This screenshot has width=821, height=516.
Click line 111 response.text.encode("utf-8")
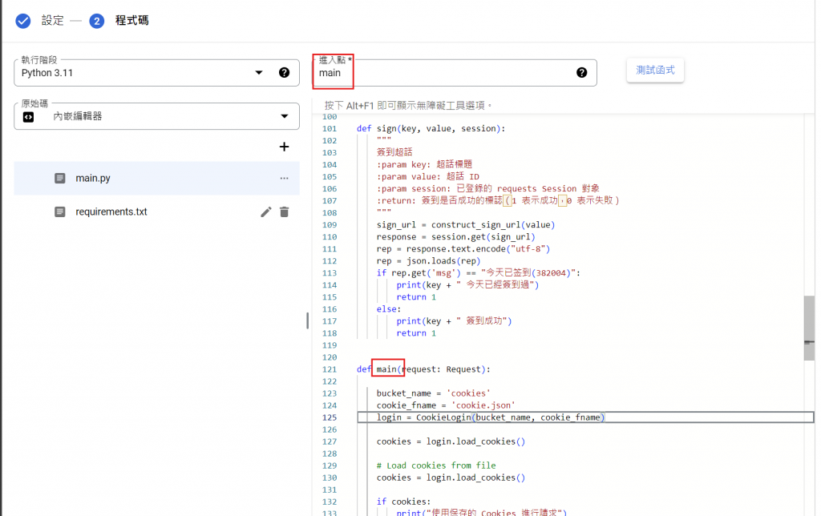click(478, 249)
